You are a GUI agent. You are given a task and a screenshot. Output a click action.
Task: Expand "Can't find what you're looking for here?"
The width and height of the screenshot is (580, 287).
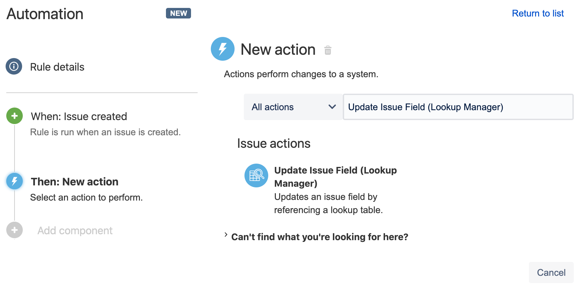pos(319,237)
